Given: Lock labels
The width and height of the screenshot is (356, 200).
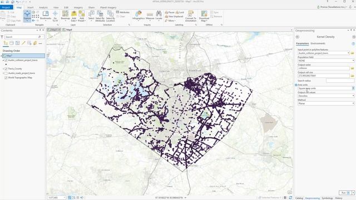Looking at the screenshot, I should pos(180,12).
